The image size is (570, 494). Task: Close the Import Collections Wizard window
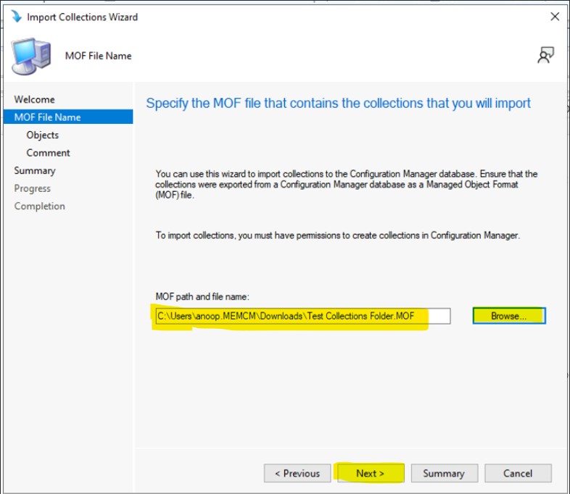click(x=555, y=17)
